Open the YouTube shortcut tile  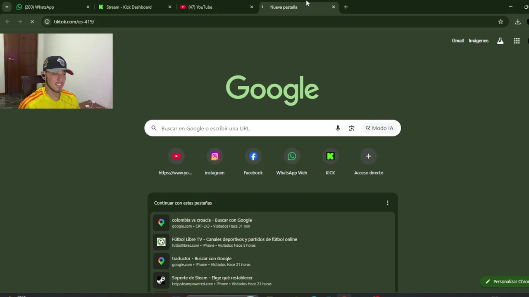click(176, 162)
